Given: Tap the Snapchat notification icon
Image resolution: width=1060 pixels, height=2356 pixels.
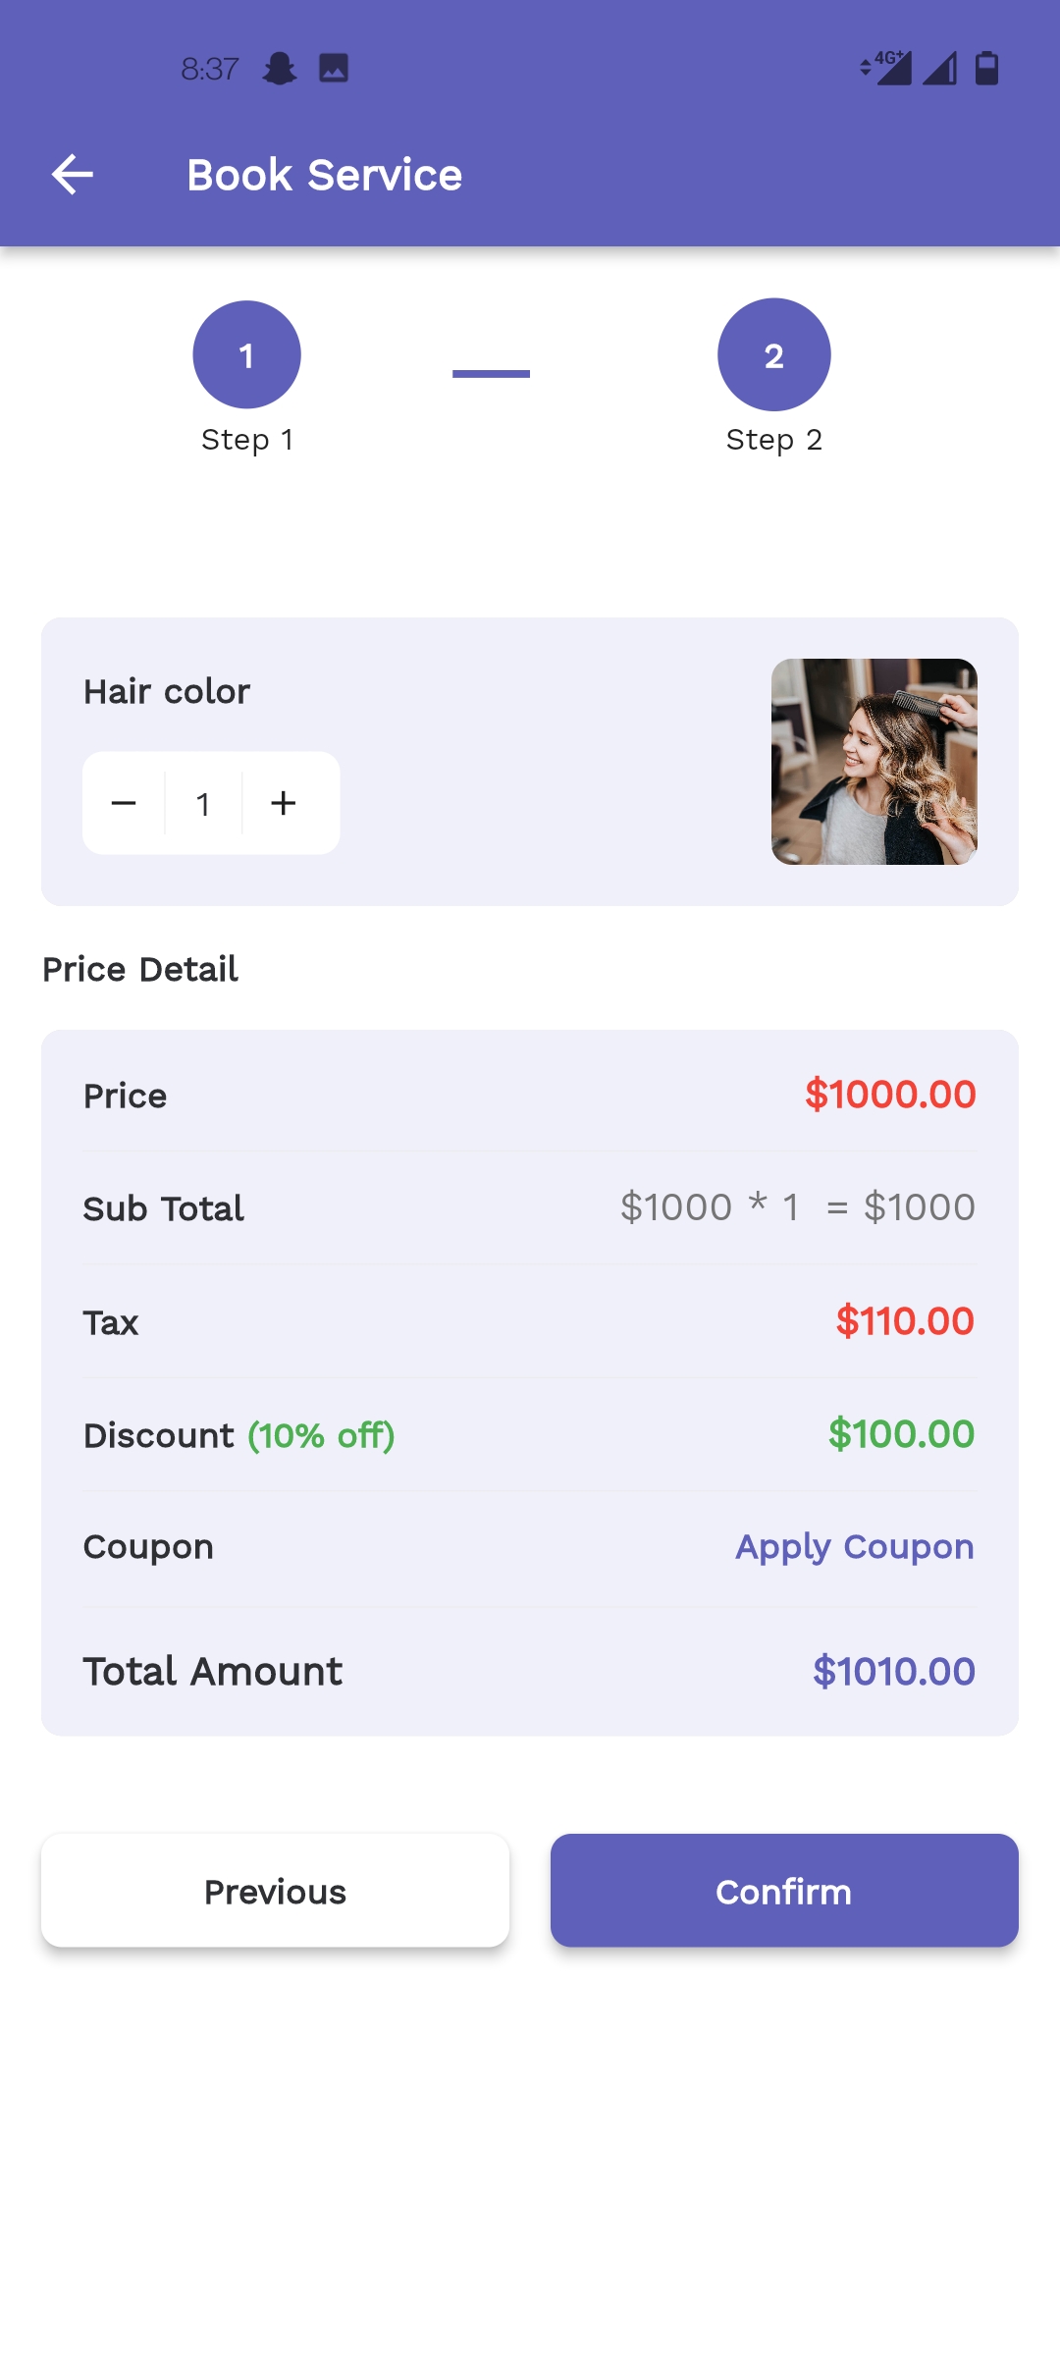Looking at the screenshot, I should pos(280,69).
